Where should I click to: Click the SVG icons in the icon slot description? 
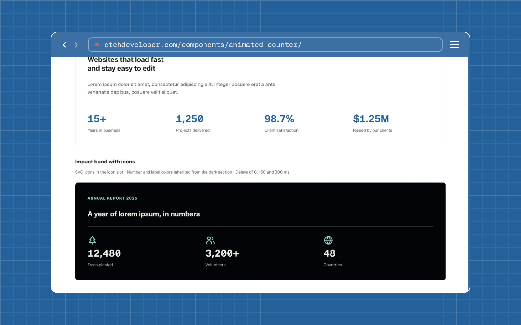click(182, 172)
